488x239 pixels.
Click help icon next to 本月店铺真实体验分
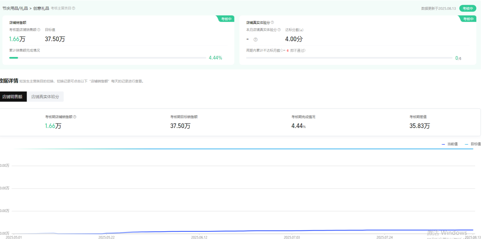(x=279, y=30)
